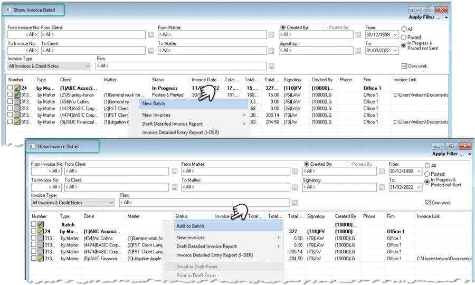Screen dimensions: 475x285
Task: Click the New Batch context menu entry
Action: [193, 103]
